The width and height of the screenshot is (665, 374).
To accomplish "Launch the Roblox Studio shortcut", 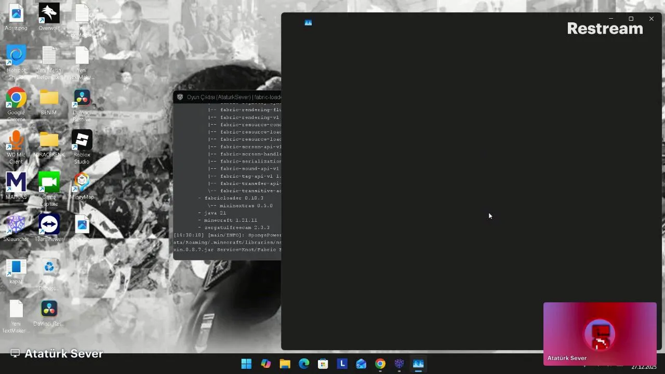I will [x=82, y=147].
